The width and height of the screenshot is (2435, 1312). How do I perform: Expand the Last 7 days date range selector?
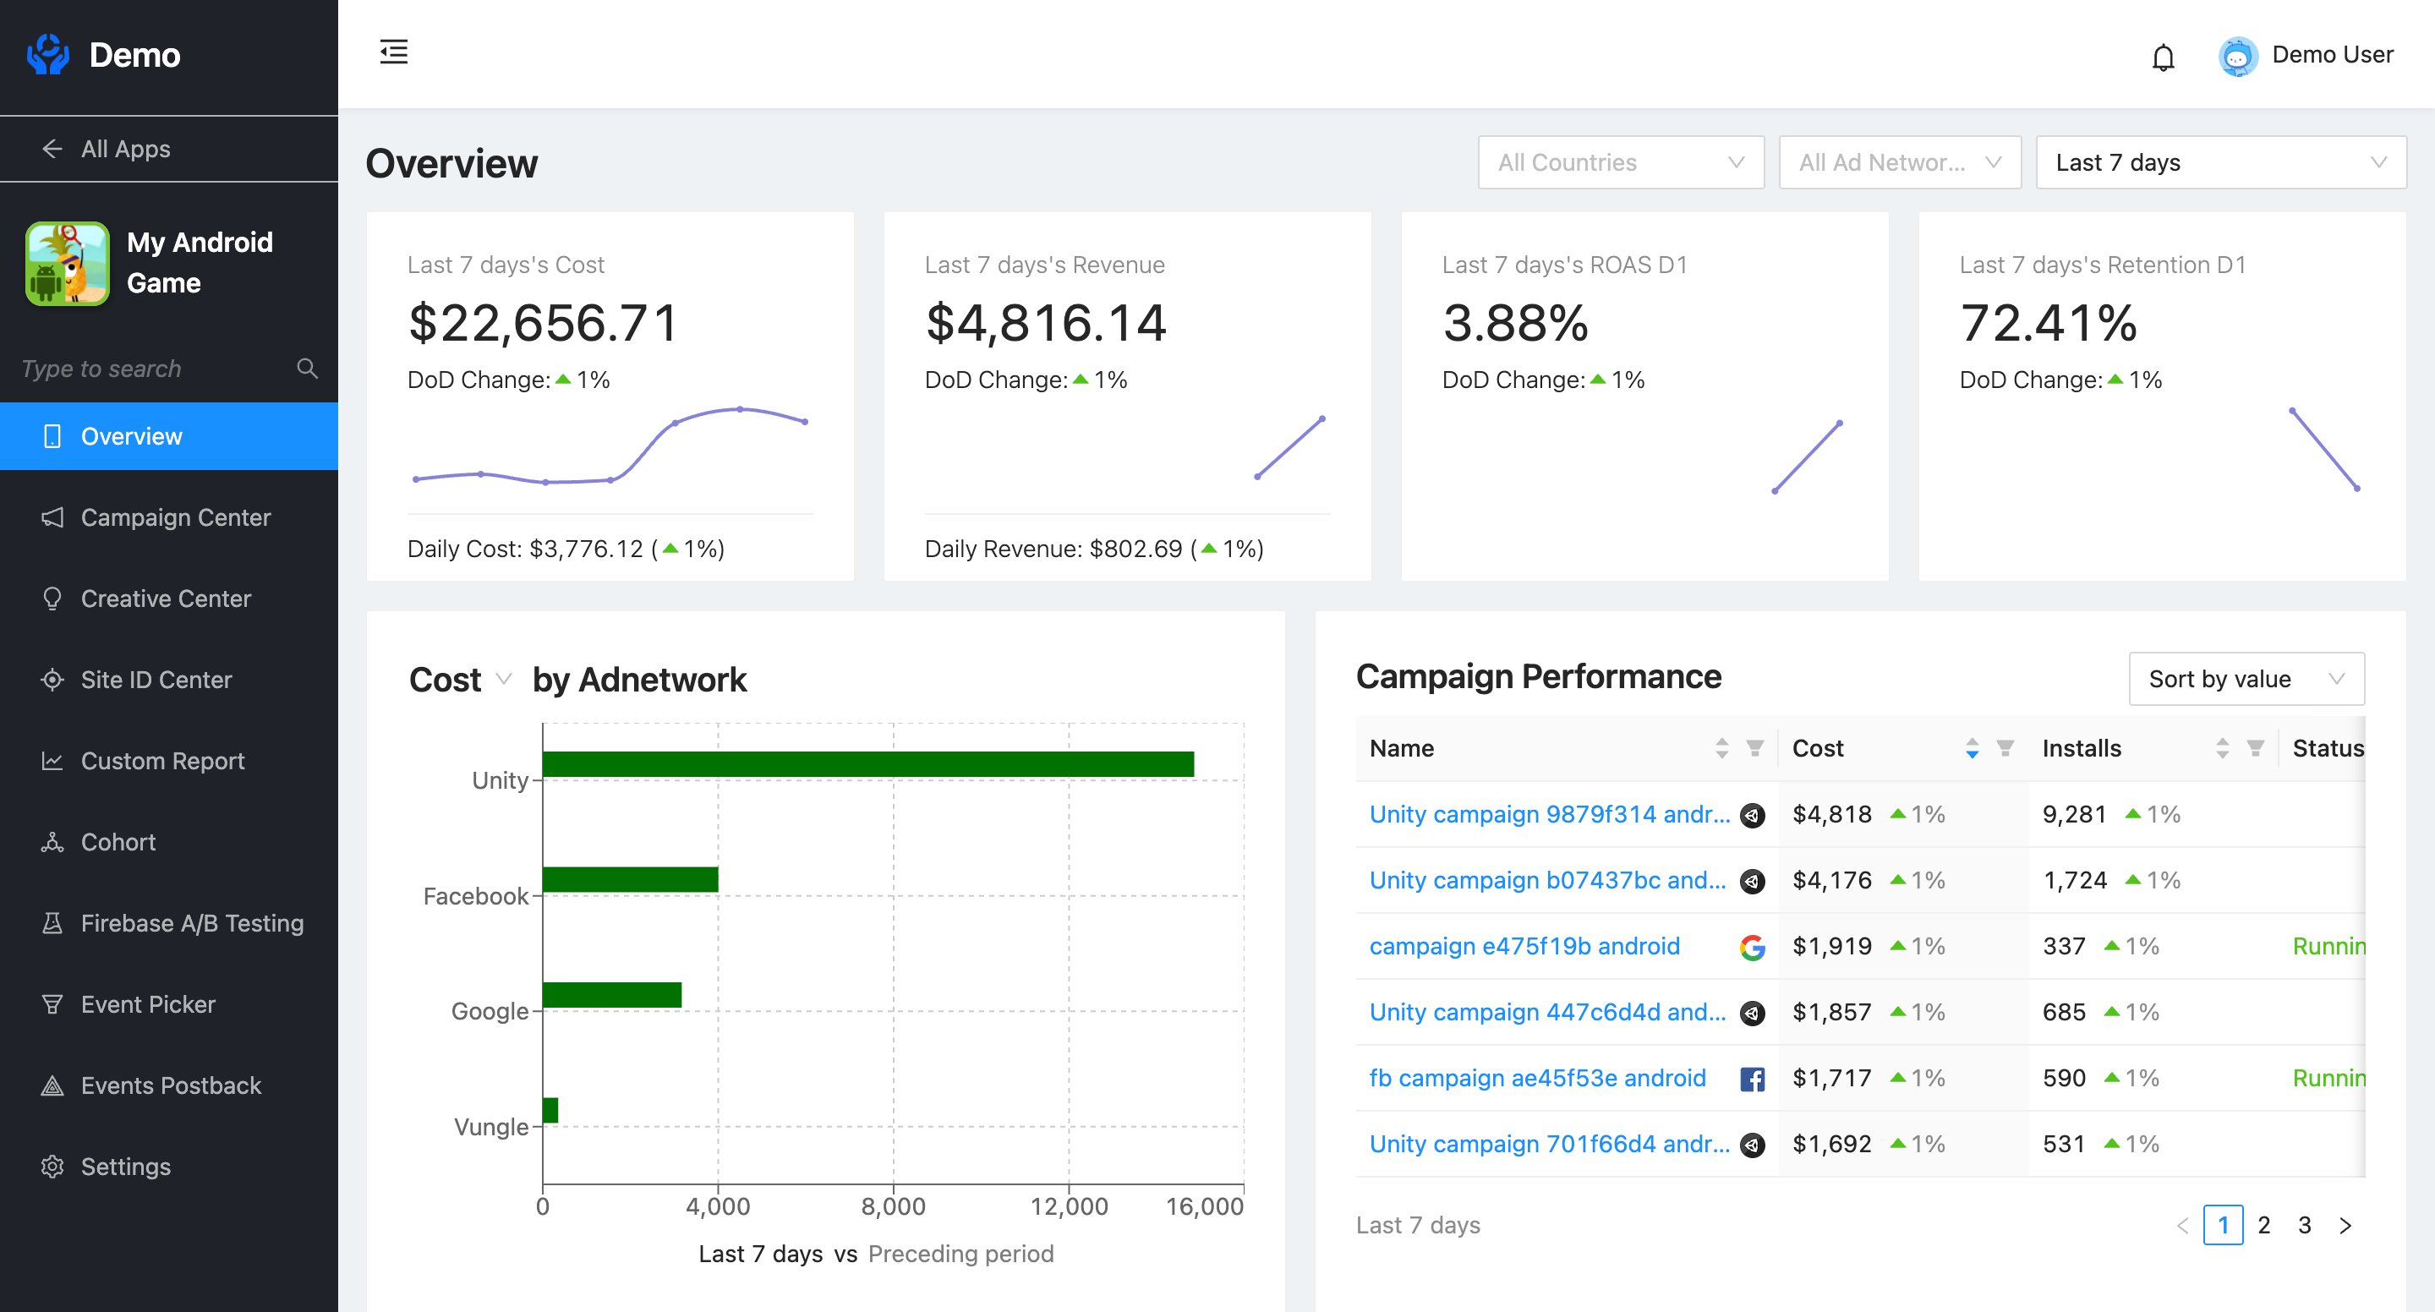pyautogui.click(x=2219, y=161)
